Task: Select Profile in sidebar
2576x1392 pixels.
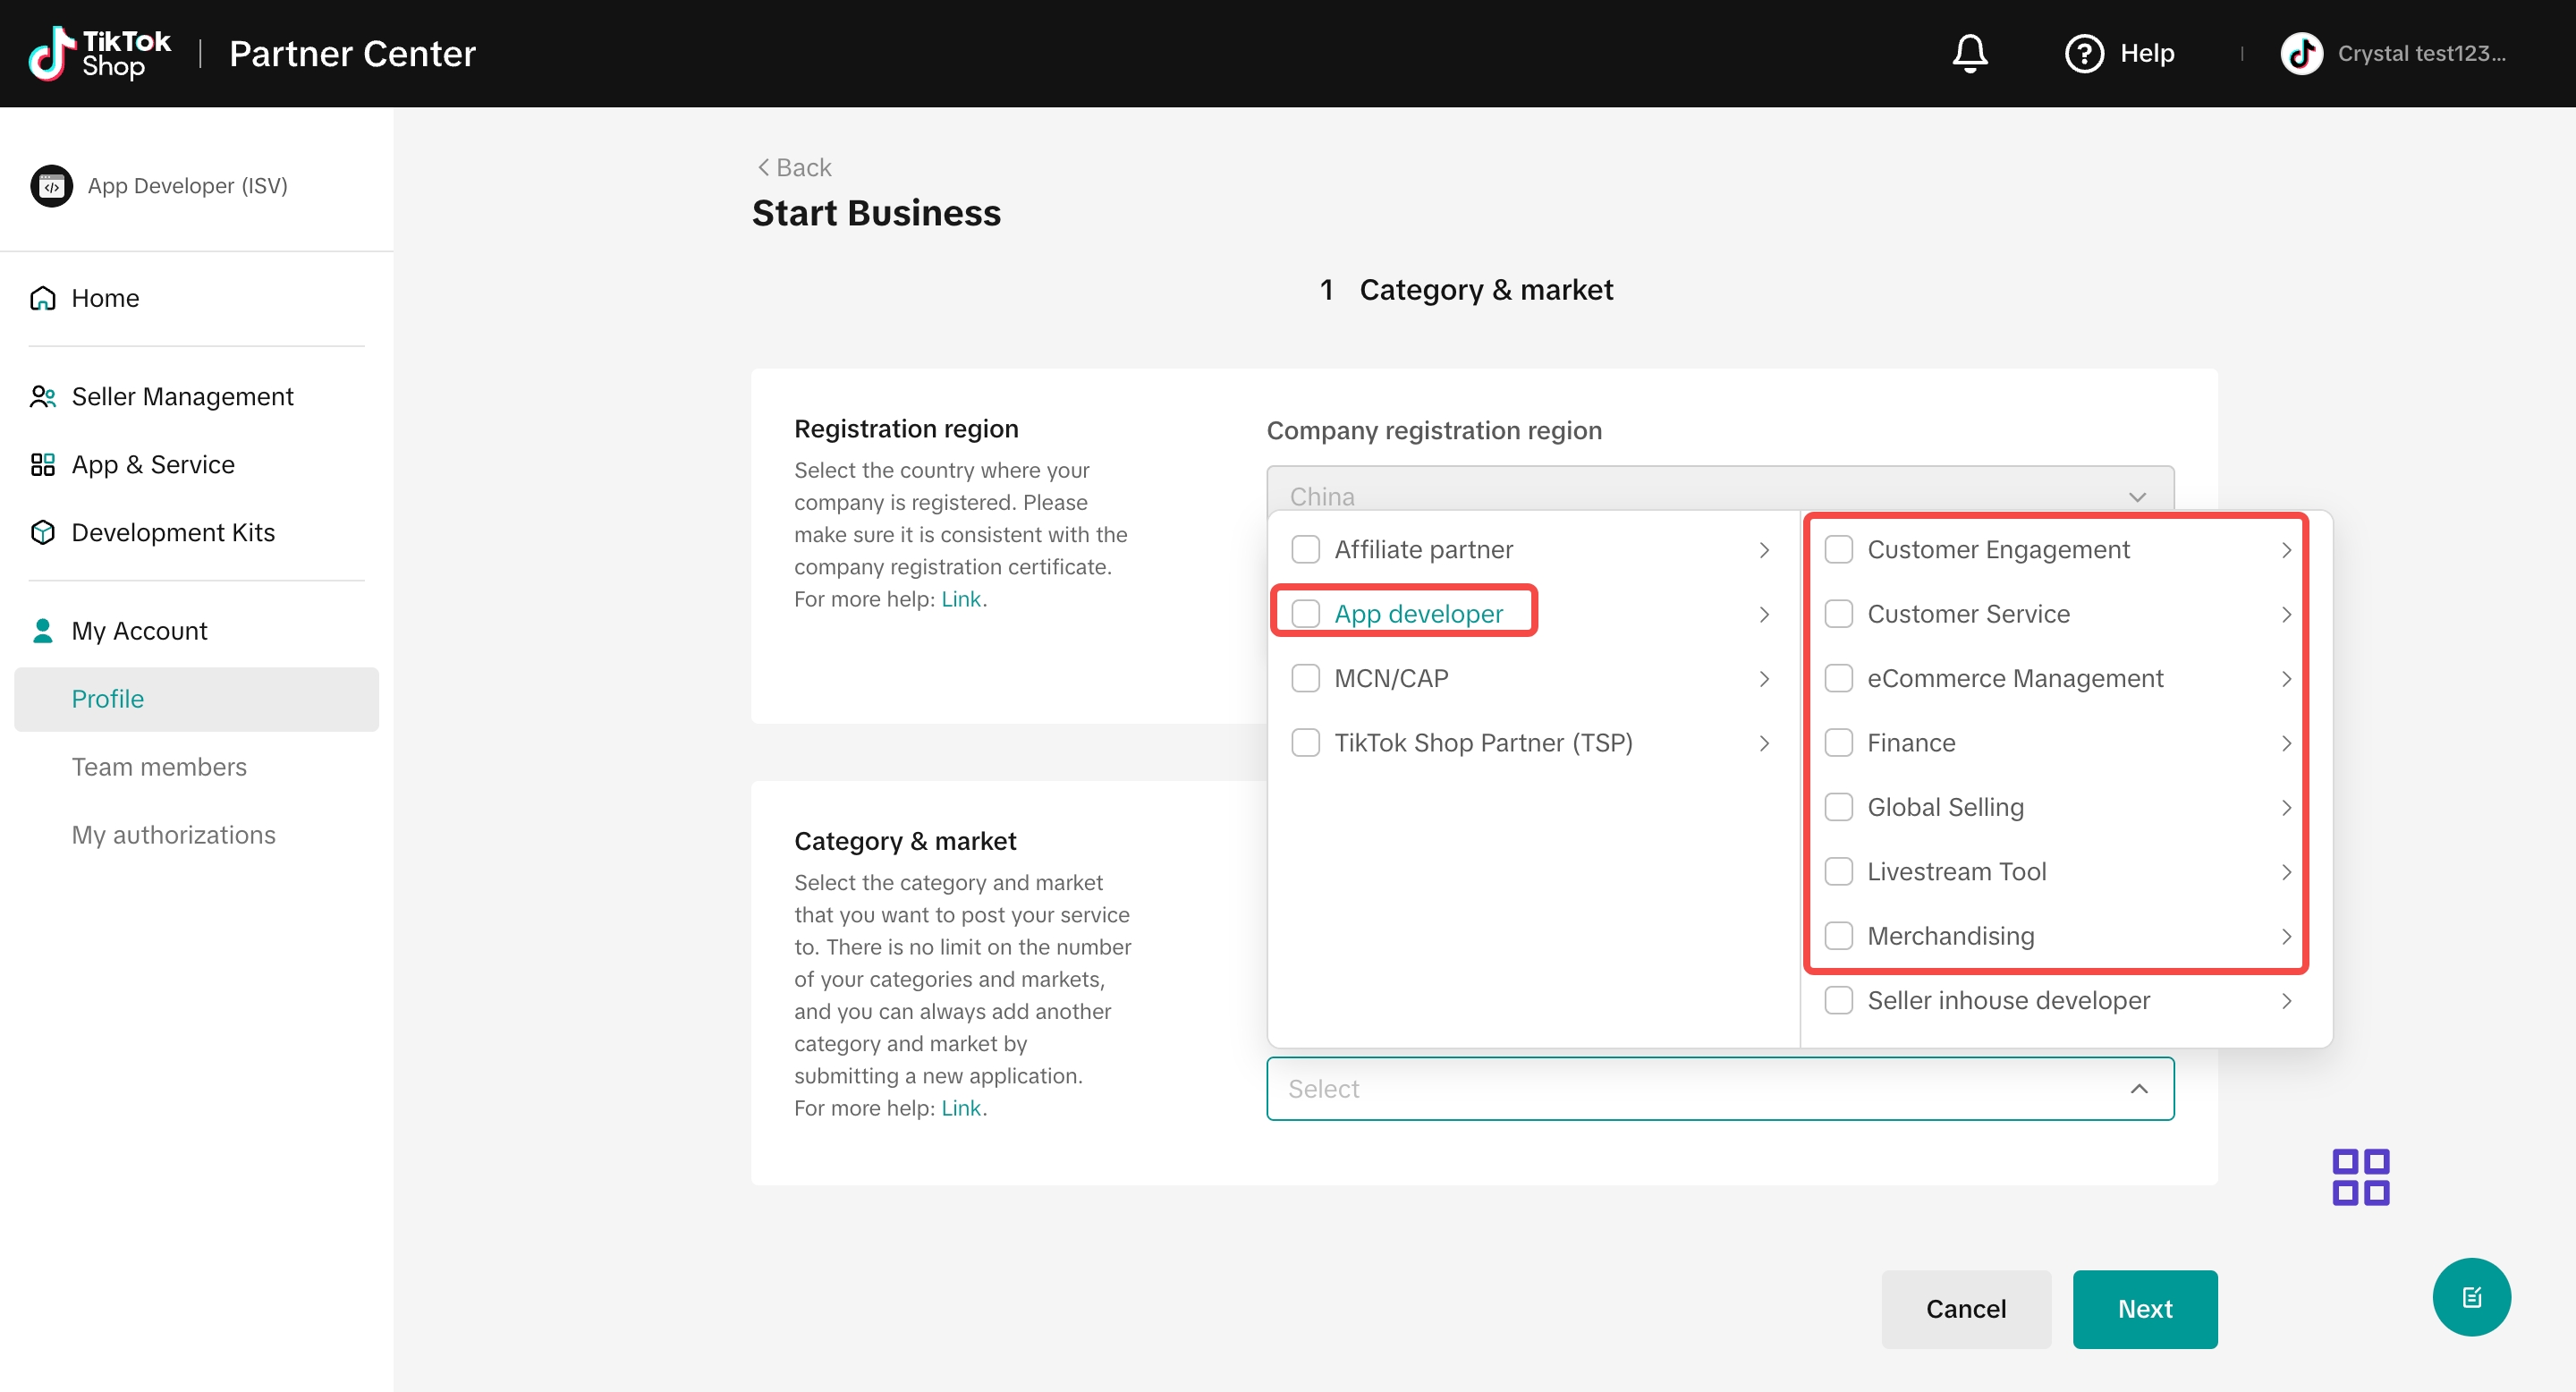Action: [196, 698]
